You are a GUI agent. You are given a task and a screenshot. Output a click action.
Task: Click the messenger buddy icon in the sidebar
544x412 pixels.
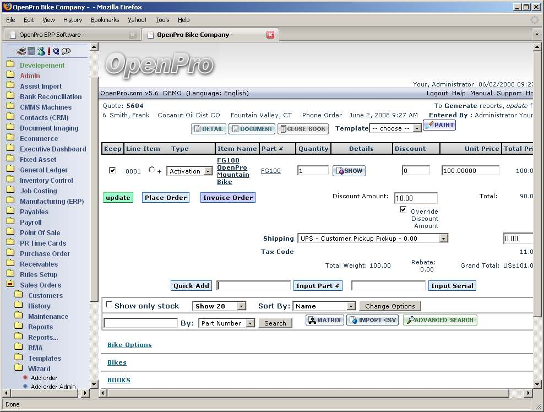(40, 51)
